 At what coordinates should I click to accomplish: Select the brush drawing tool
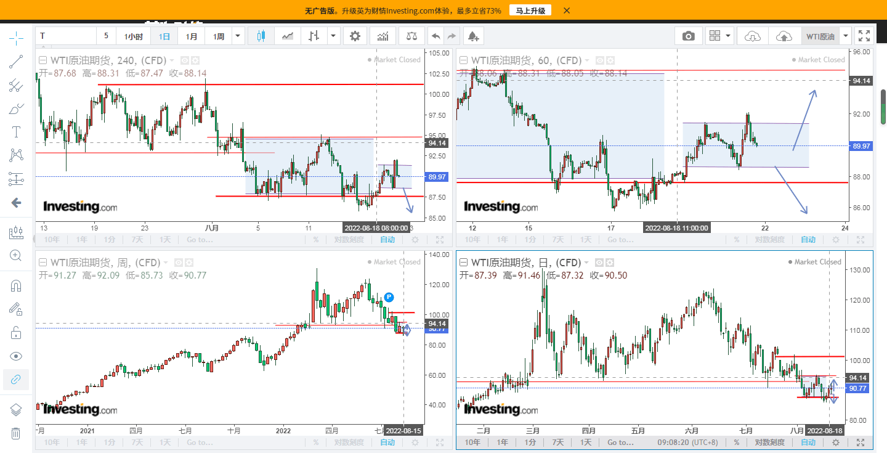pos(16,108)
